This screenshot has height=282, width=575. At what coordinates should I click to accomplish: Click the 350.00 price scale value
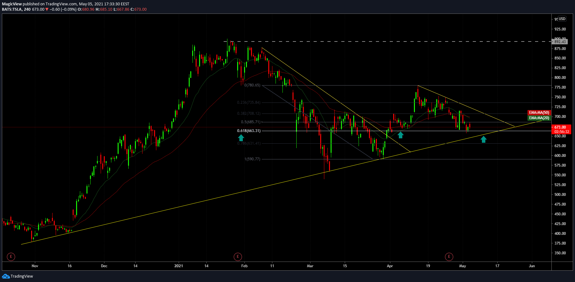(x=560, y=253)
